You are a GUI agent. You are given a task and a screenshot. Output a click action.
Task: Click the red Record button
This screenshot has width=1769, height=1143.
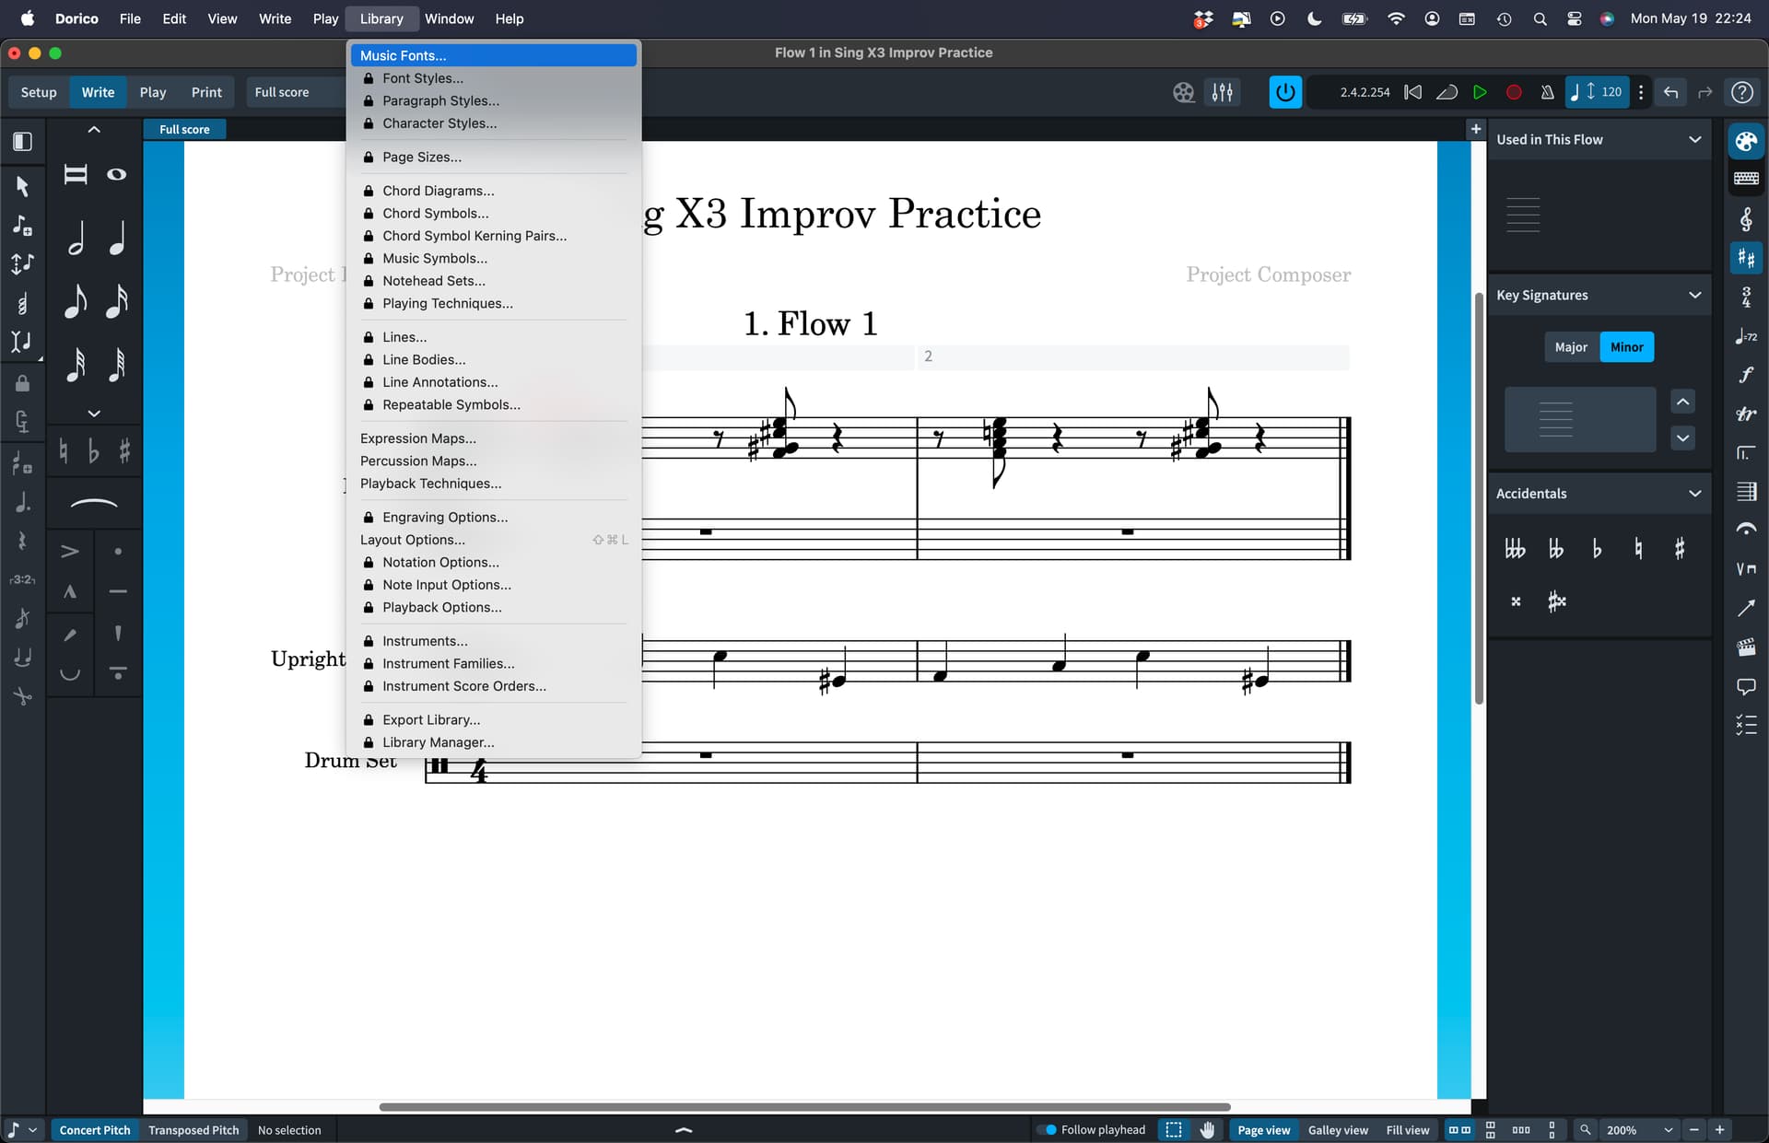[1513, 92]
